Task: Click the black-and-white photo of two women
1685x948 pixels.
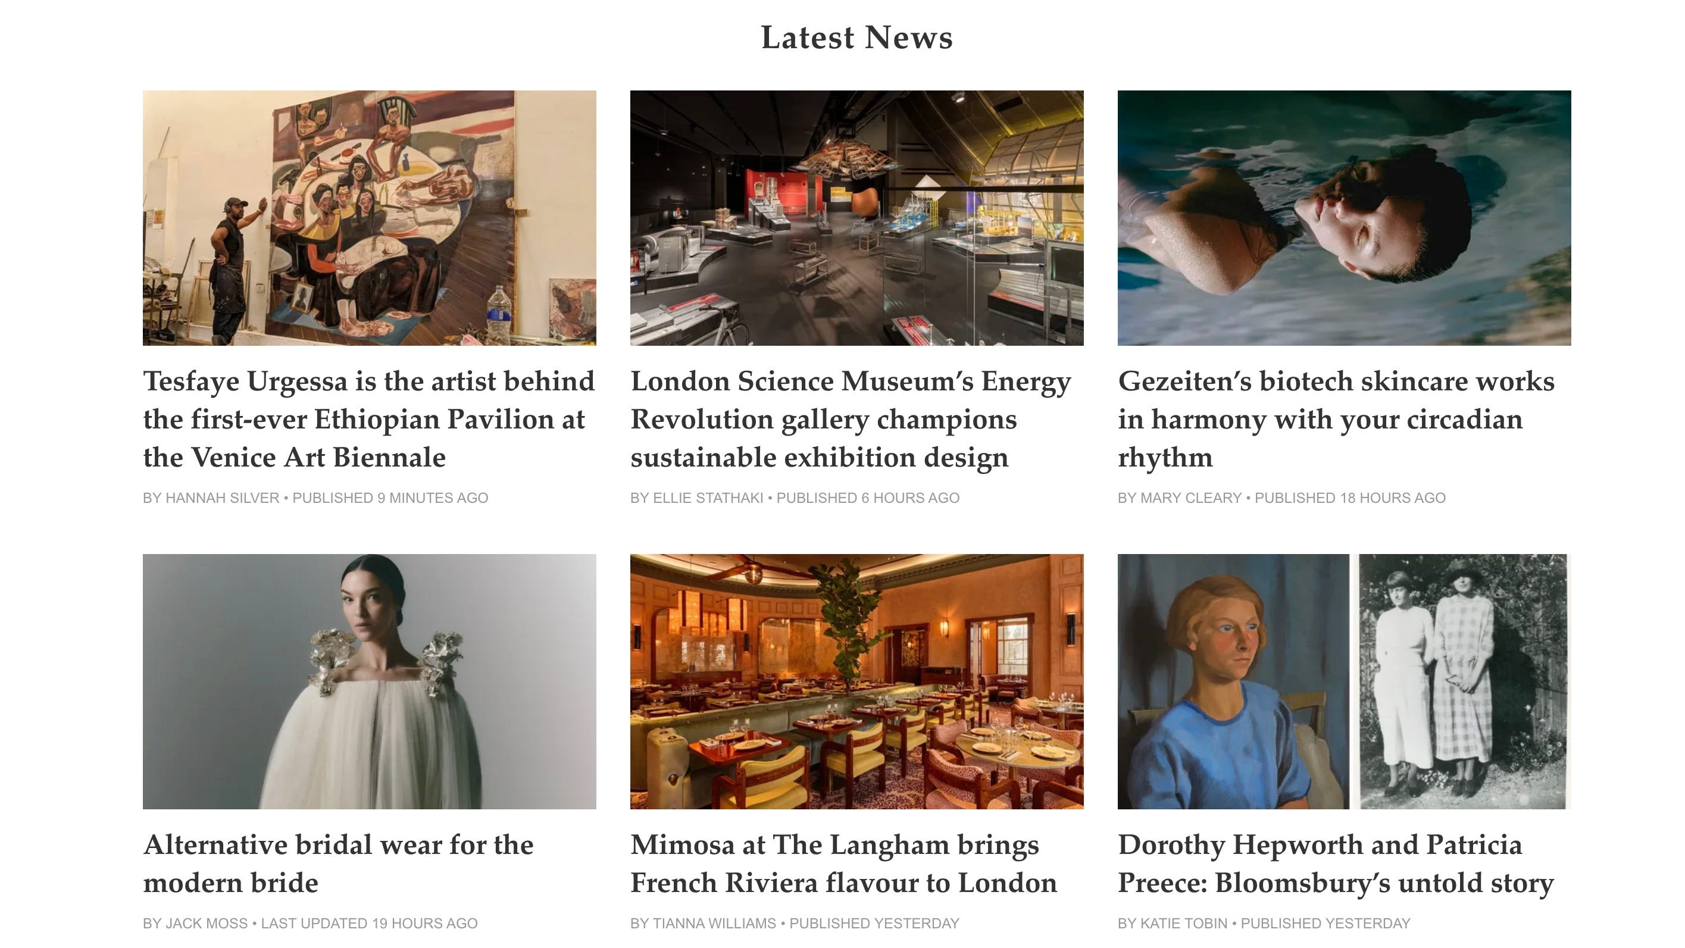Action: 1462,681
